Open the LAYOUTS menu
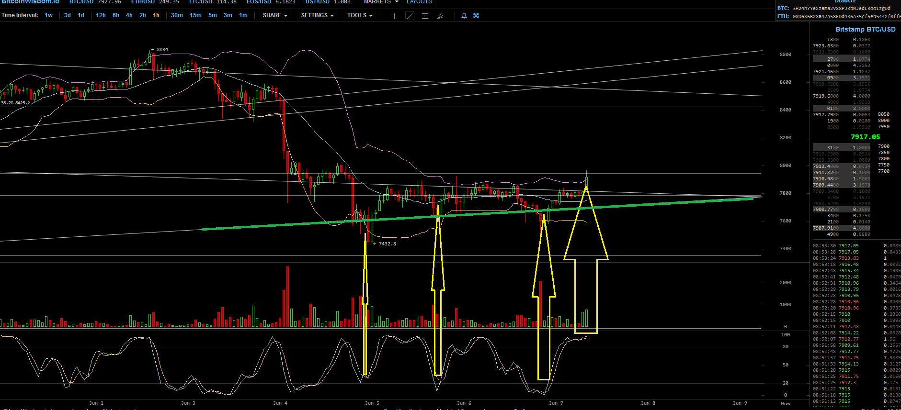This screenshot has width=901, height=410. 419,2
